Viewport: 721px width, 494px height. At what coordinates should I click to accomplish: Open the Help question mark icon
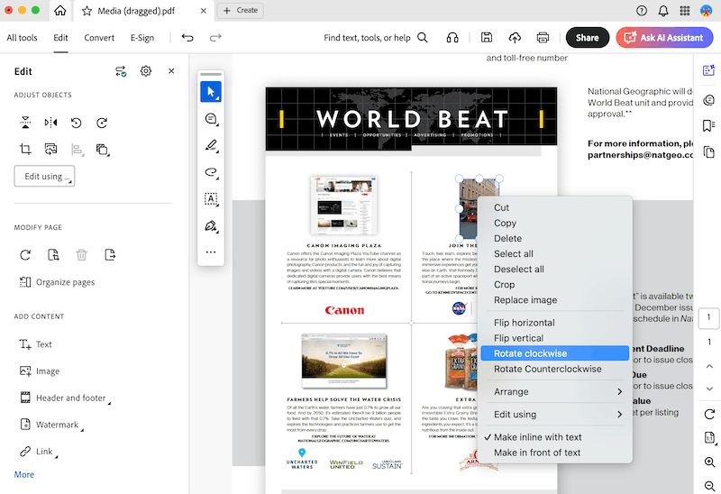click(642, 11)
